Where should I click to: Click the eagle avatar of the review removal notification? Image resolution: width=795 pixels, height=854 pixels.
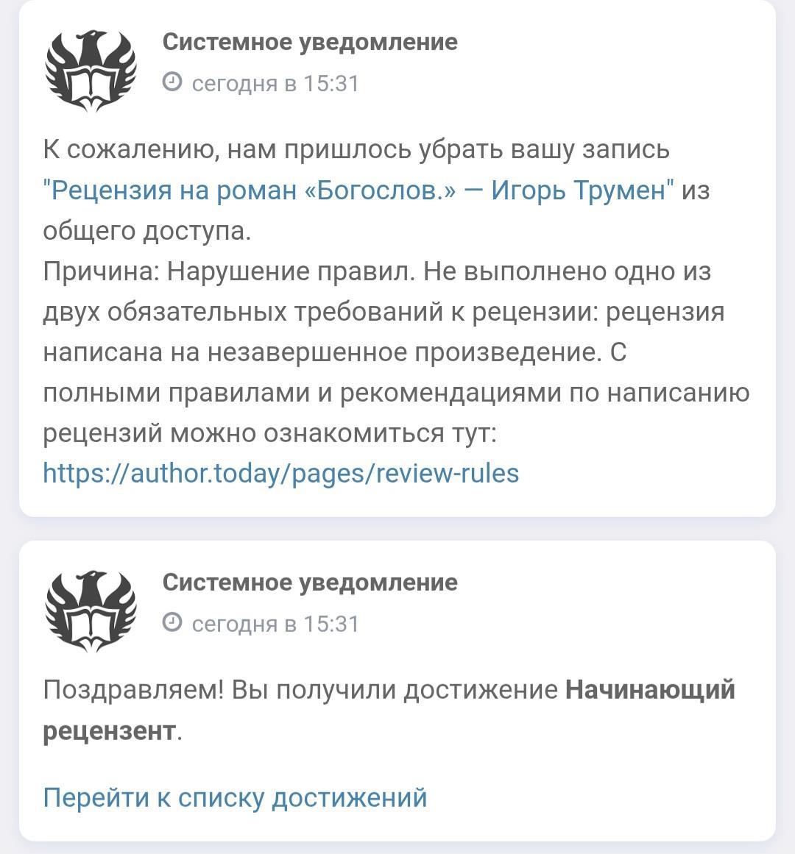[x=91, y=70]
